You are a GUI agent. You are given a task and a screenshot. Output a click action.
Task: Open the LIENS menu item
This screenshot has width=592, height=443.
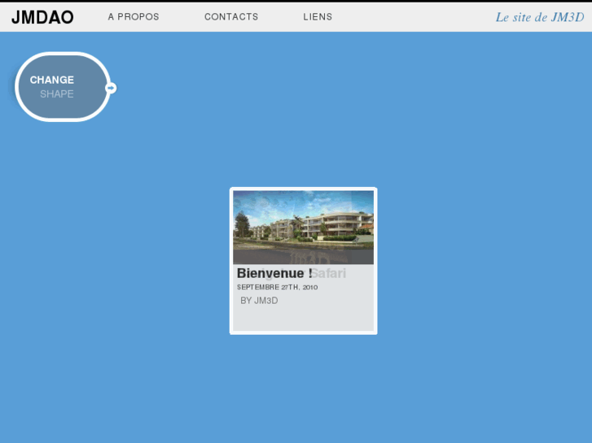(318, 17)
